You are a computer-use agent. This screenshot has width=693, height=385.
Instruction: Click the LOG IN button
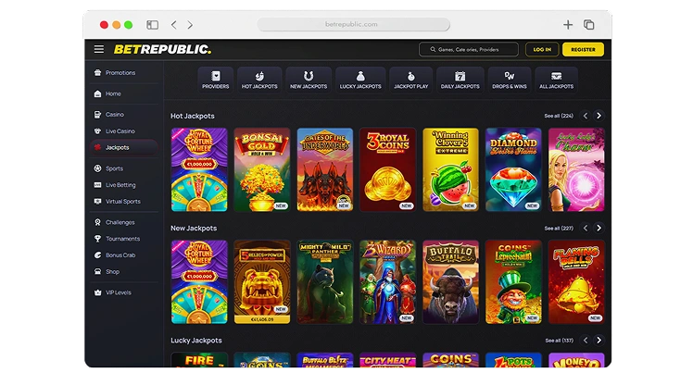coord(542,49)
